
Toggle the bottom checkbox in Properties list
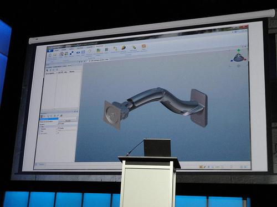click(58, 133)
